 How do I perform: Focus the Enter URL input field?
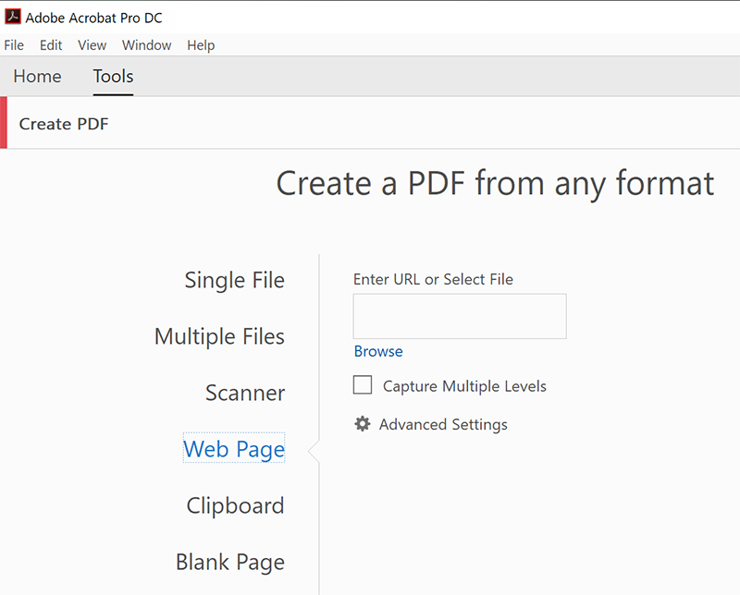tap(460, 316)
